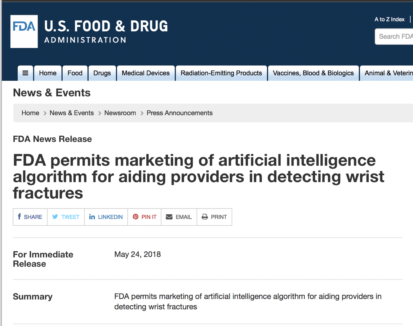Viewport: 413px width, 326px height.
Task: Open Radiation-Emitting Products tab
Action: (x=221, y=73)
